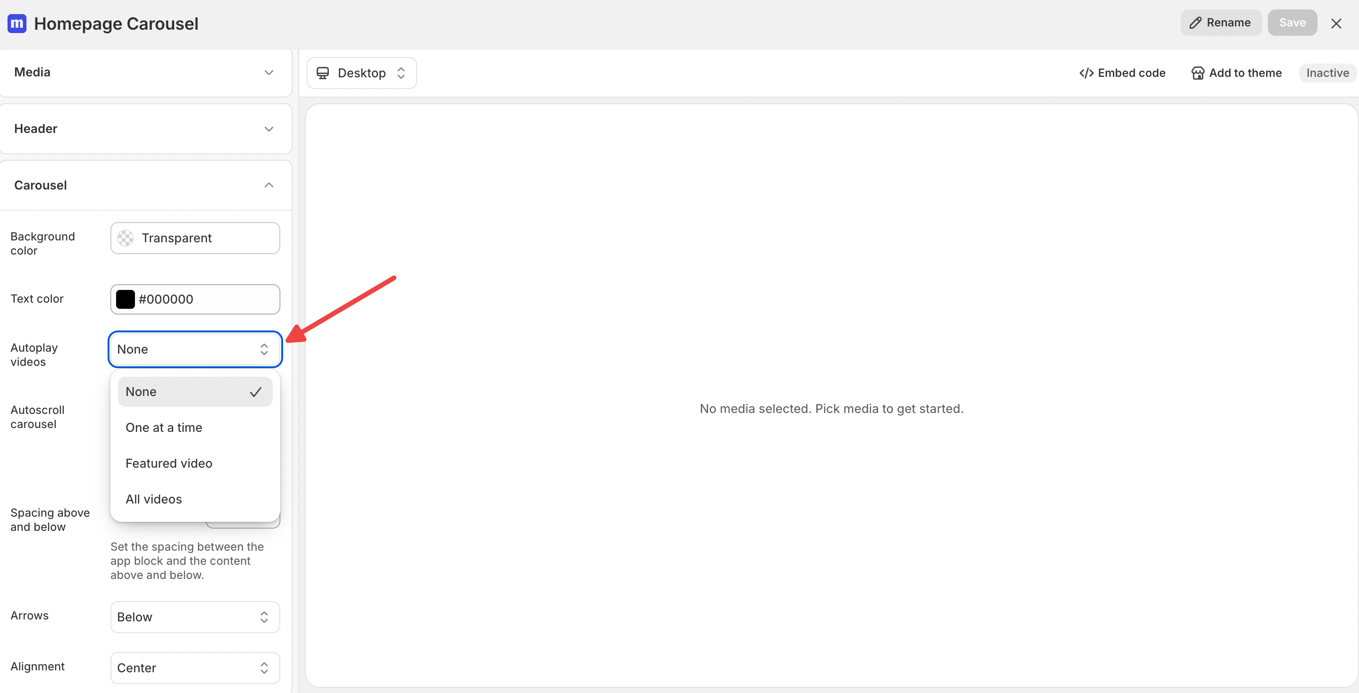Click the checkmark next to None option

(256, 392)
